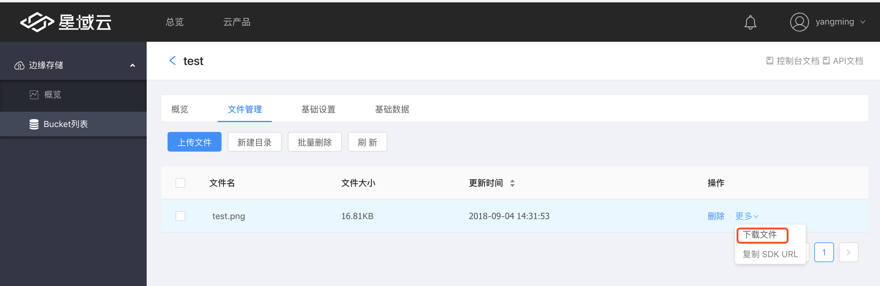
Task: Open the 更多 dropdown for test.png
Action: (747, 216)
